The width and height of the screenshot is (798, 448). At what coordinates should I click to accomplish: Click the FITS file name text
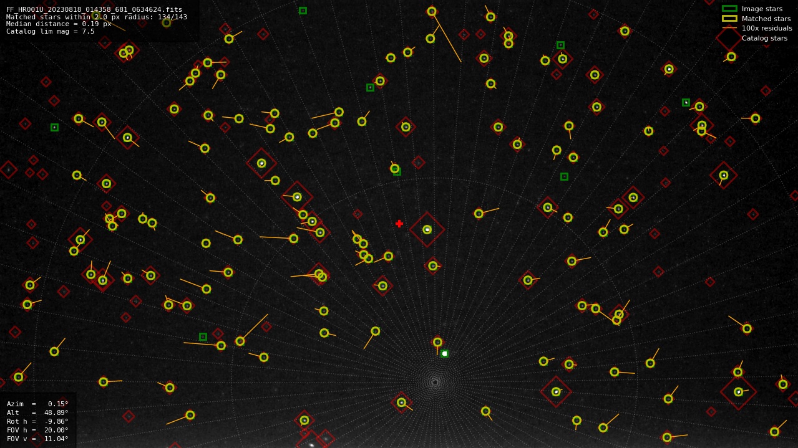coord(94,9)
